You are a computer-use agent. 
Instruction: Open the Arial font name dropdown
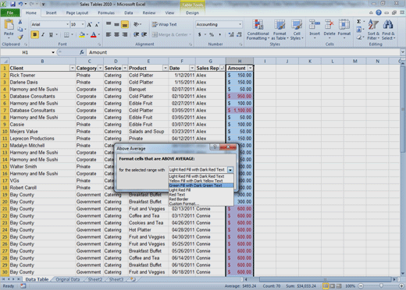(67, 24)
